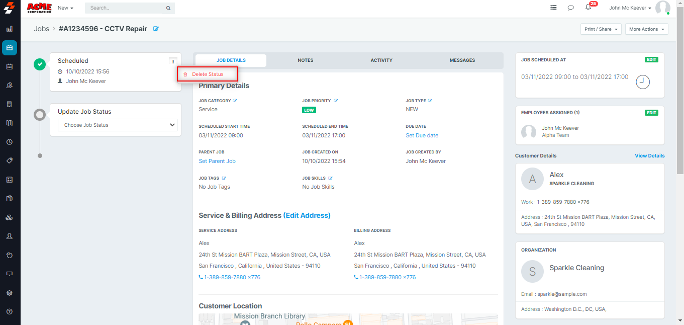684x325 pixels.
Task: Select Delete Status menu option
Action: pyautogui.click(x=207, y=74)
